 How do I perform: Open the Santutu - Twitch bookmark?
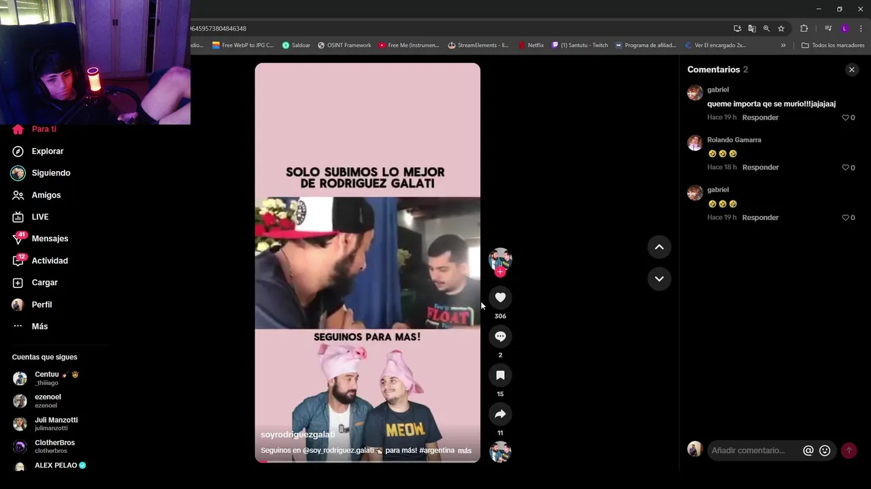pos(580,46)
